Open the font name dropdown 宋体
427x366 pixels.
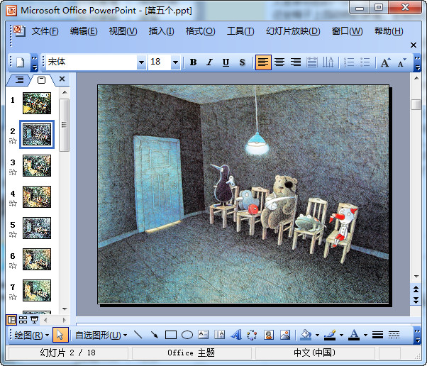(x=141, y=62)
